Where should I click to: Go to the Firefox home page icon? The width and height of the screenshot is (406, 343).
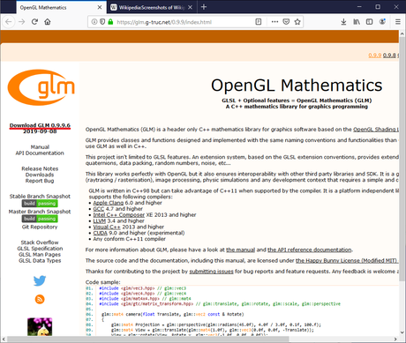pyautogui.click(x=48, y=22)
